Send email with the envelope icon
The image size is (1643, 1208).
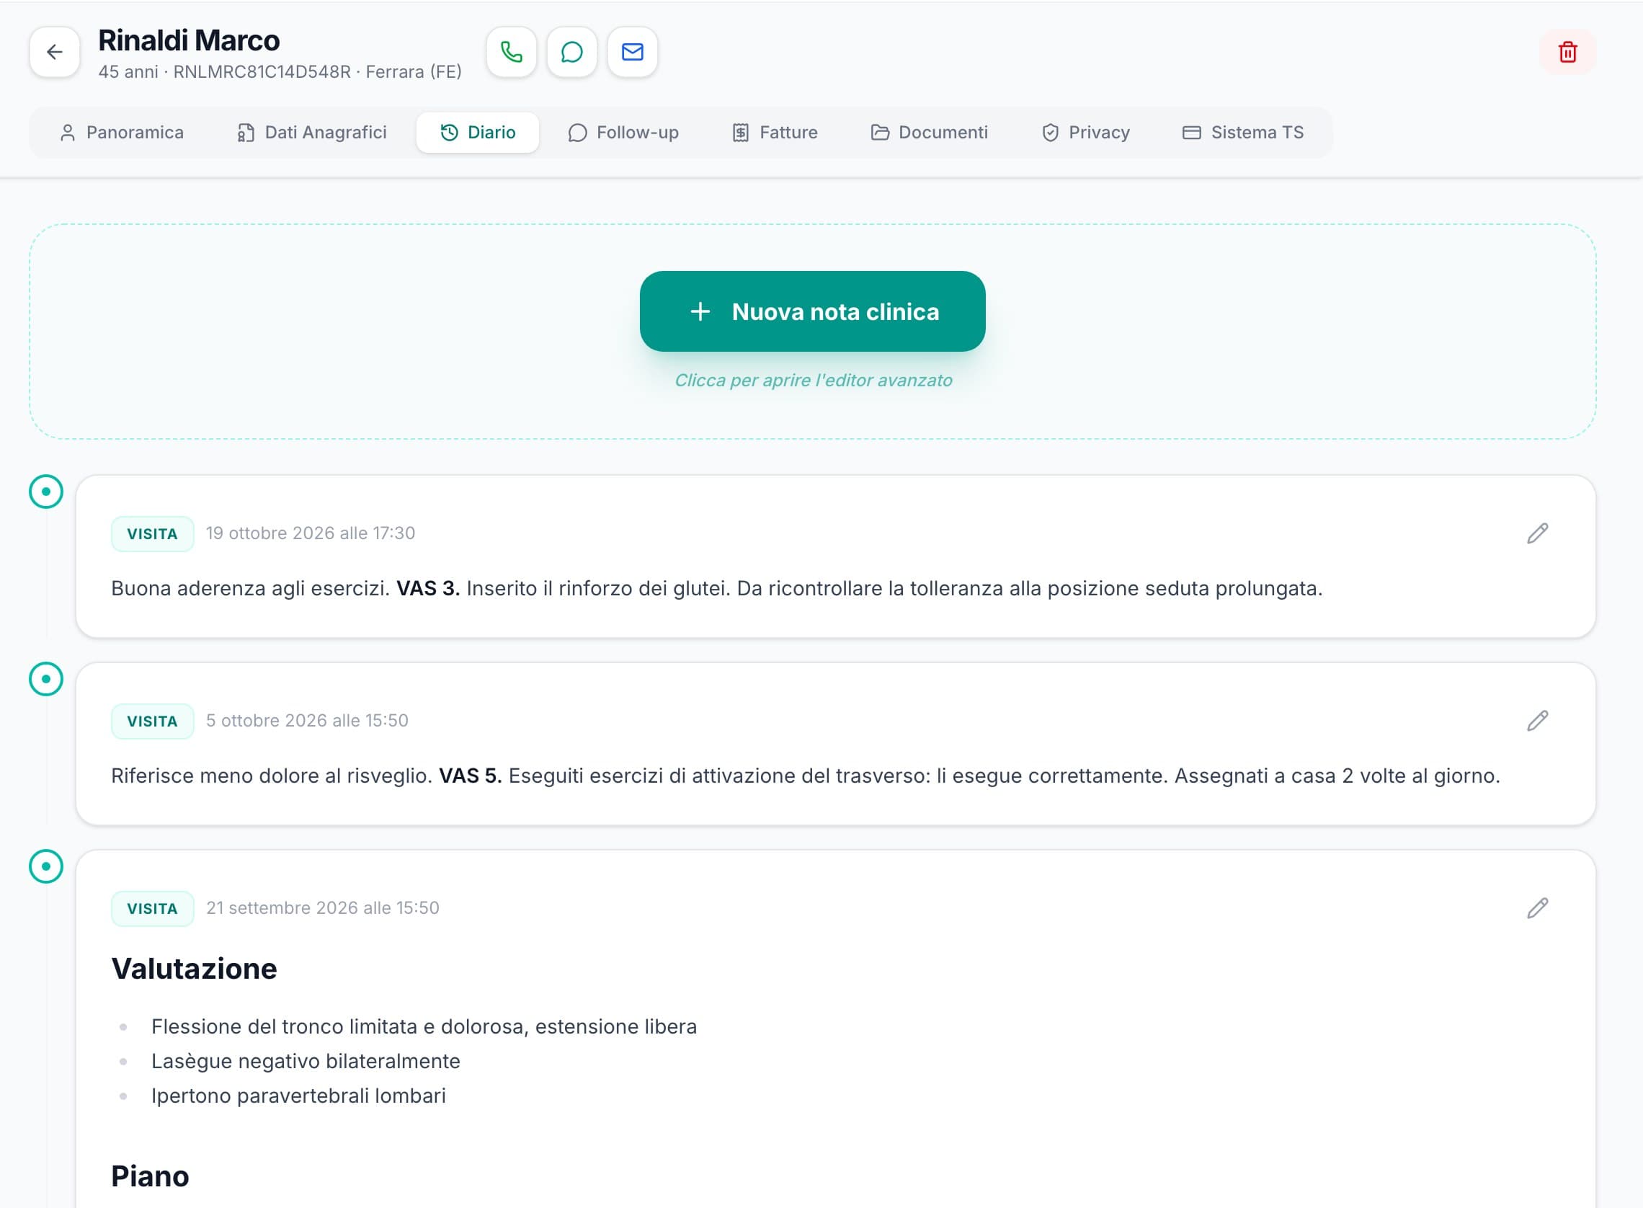pyautogui.click(x=633, y=52)
